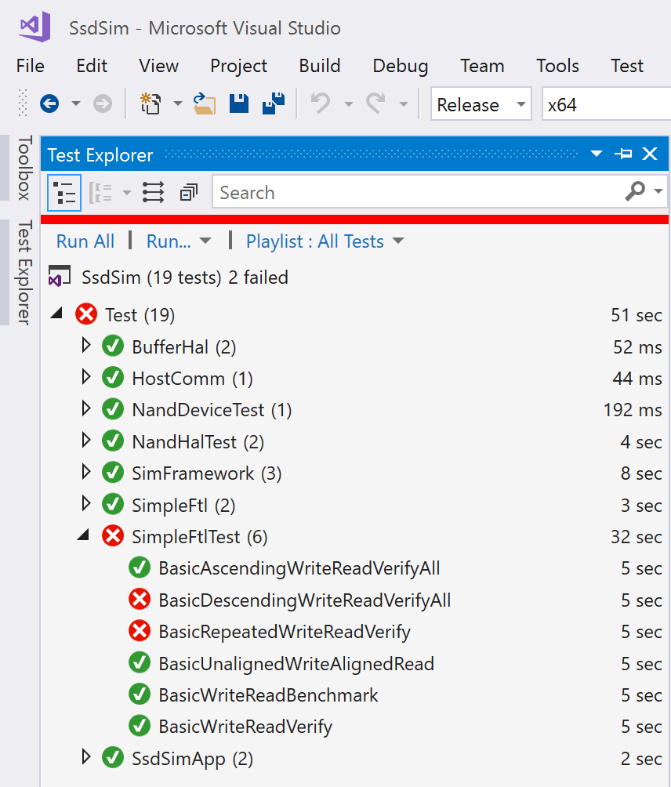Expand the SimpleFtl (2) node

[x=85, y=504]
